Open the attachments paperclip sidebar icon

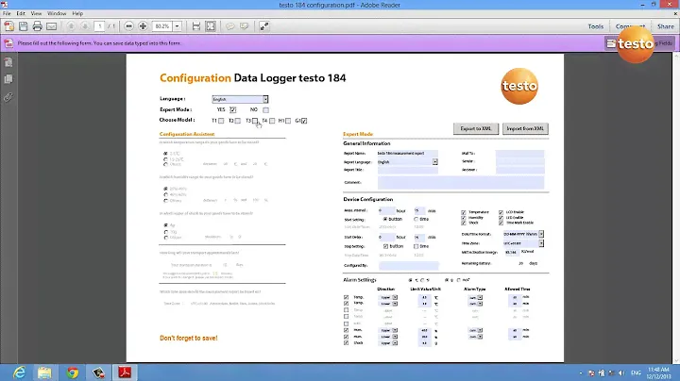8,96
